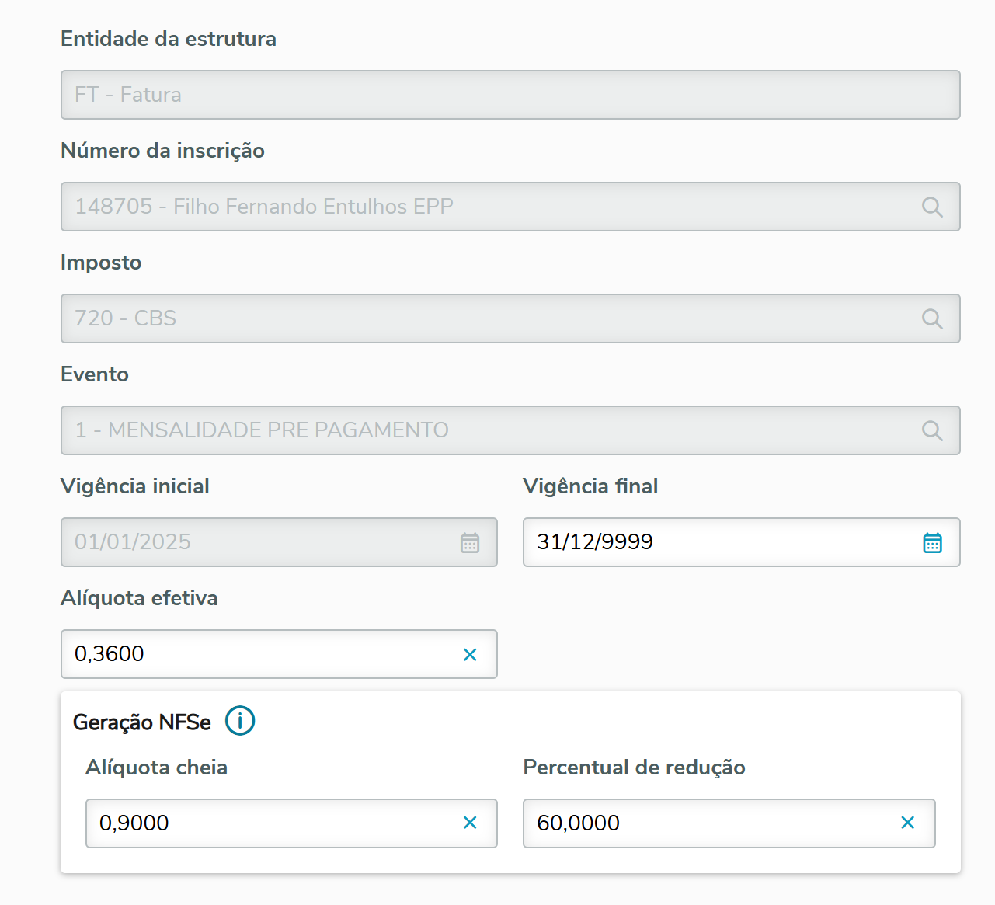The image size is (995, 905).
Task: Click the Entidade da estrutura field
Action: [510, 95]
